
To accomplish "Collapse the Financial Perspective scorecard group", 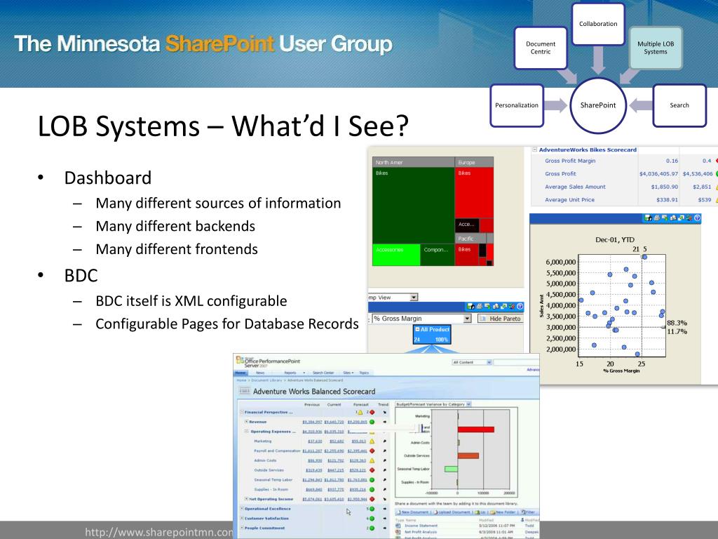I will click(242, 412).
